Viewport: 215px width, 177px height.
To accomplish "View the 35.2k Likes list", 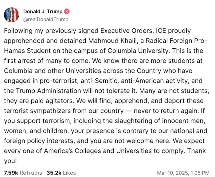I will [x=61, y=173].
